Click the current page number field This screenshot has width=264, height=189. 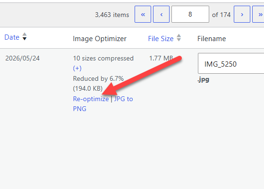[190, 14]
